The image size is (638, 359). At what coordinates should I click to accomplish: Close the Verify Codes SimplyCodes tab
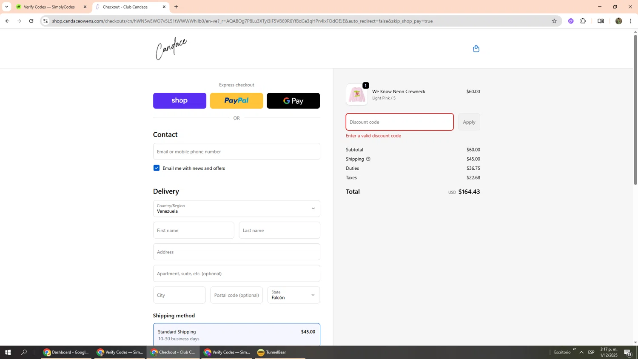coord(85,7)
